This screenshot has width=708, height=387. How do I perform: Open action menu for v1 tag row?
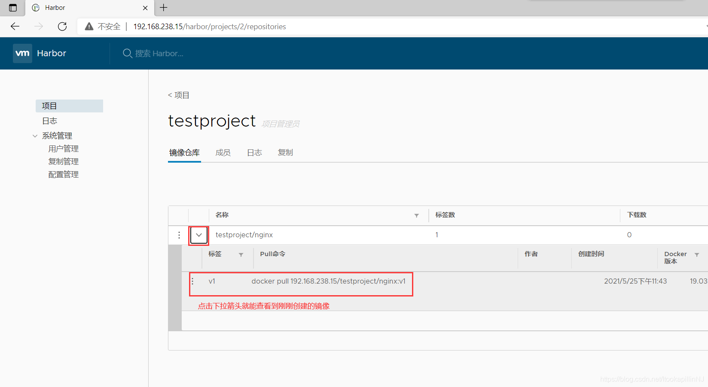pos(192,281)
